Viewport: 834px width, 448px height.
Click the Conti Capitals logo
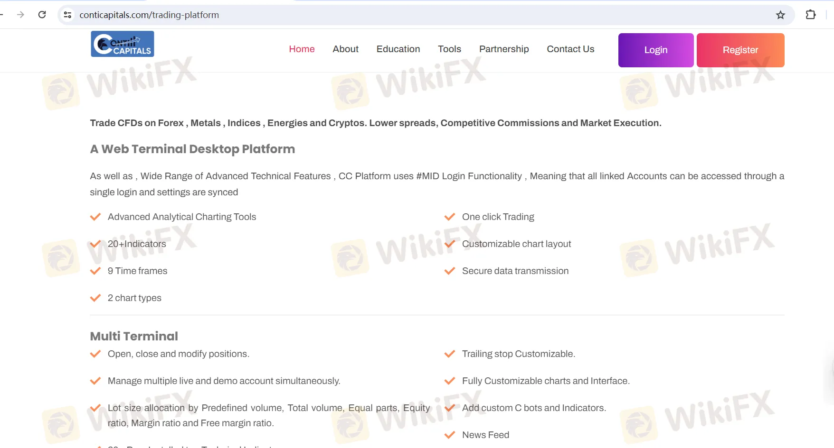(122, 44)
